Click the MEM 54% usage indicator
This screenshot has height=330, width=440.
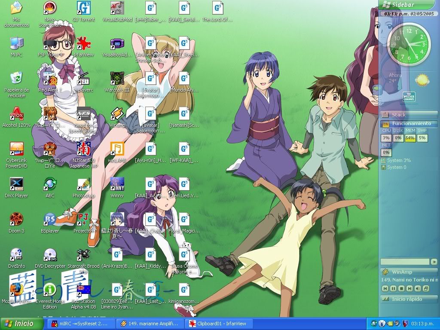coord(410,138)
